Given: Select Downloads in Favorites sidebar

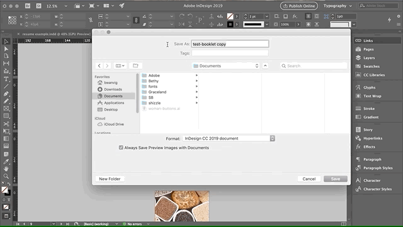Looking at the screenshot, I should point(113,89).
